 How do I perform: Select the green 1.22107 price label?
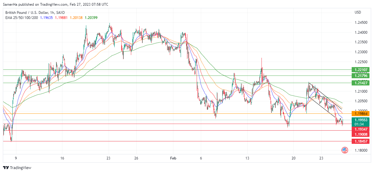click(360, 70)
